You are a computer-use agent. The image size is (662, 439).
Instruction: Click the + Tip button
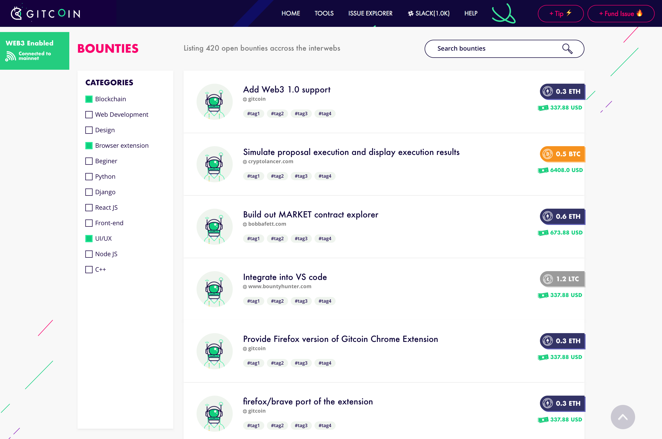pyautogui.click(x=560, y=13)
